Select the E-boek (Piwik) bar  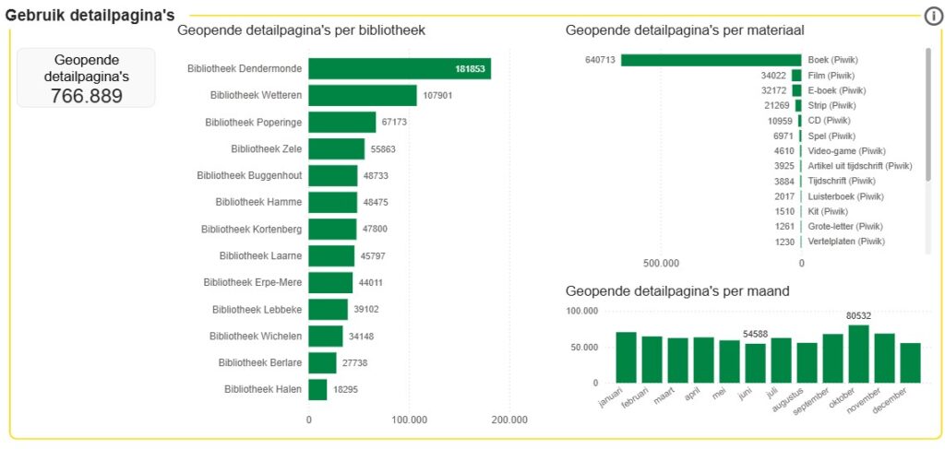click(796, 90)
